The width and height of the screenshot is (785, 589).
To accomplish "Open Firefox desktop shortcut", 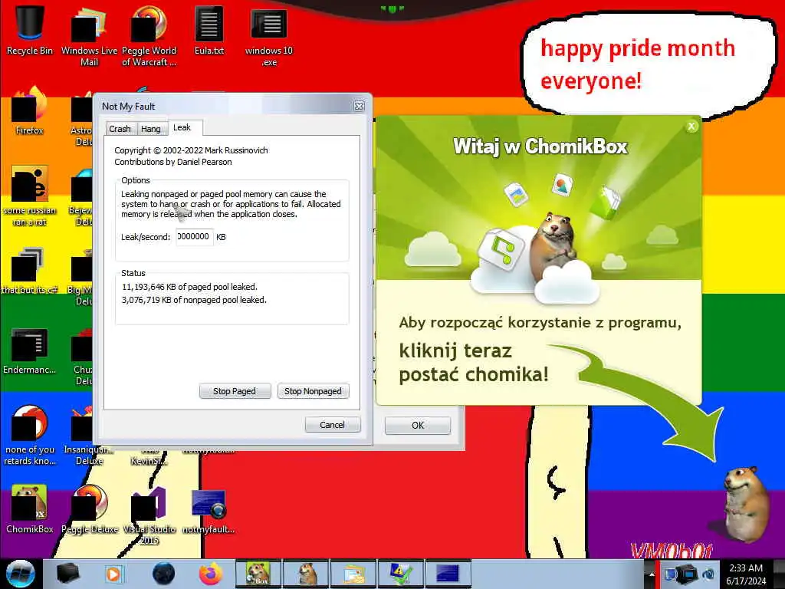I will point(30,111).
